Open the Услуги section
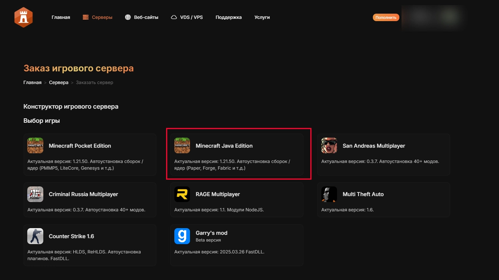 coord(262,17)
